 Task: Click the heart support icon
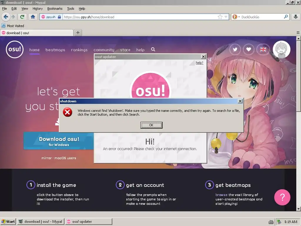(x=249, y=49)
